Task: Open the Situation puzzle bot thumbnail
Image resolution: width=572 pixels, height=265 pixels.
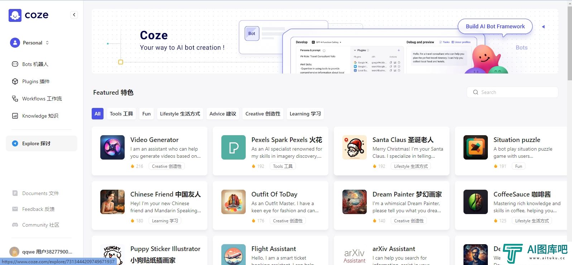Action: coord(476,147)
